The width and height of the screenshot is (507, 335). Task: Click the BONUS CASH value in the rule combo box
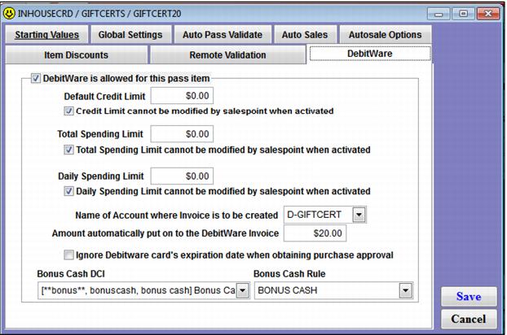pos(288,290)
